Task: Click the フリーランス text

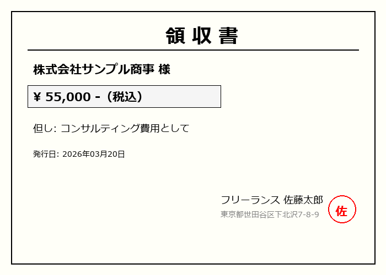Action: coord(250,200)
